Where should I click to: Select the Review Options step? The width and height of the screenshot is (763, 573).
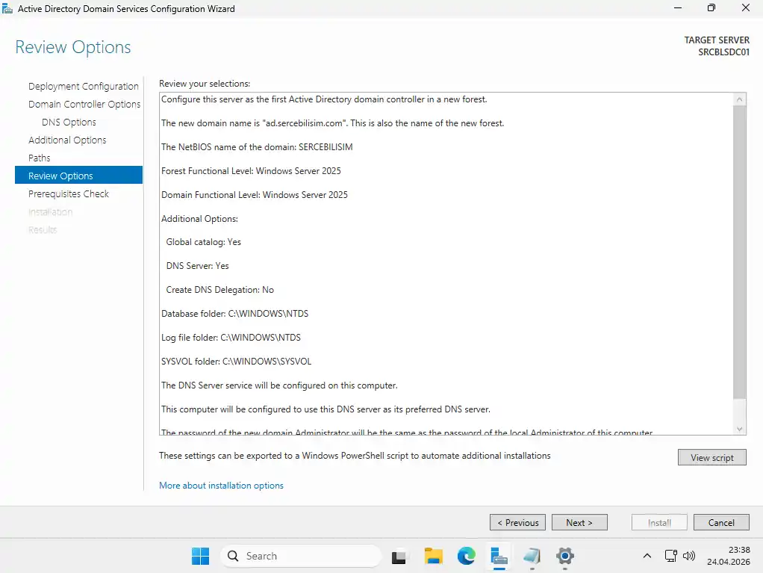point(79,176)
